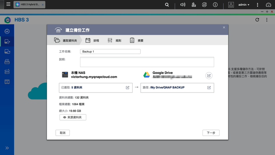The image size is (275, 155).
Task: Open the search magnifier in the top bar
Action: pos(167,5)
